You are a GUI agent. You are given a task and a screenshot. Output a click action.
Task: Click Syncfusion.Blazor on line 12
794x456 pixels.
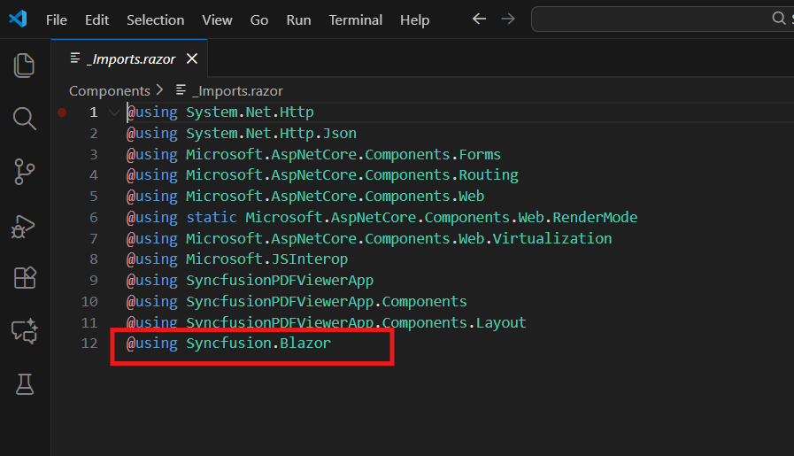[x=258, y=343]
